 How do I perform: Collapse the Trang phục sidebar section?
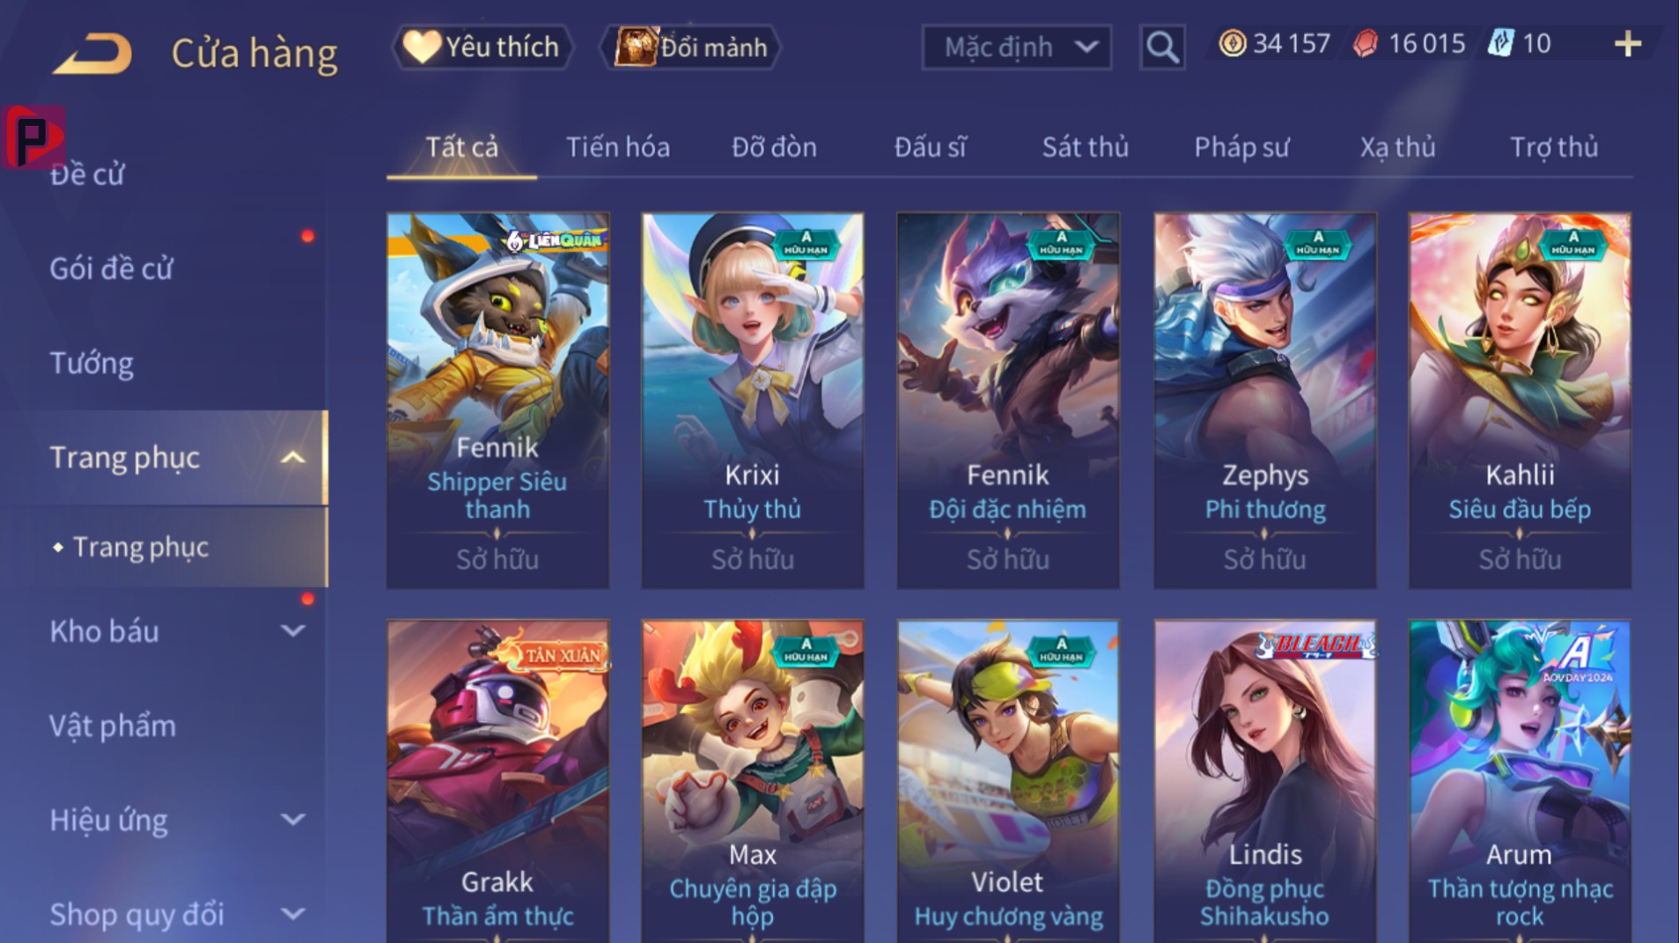(x=292, y=458)
